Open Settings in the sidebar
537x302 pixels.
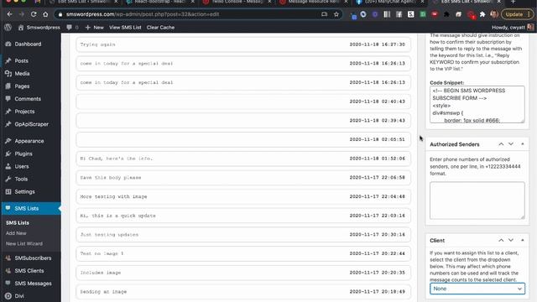tap(24, 192)
